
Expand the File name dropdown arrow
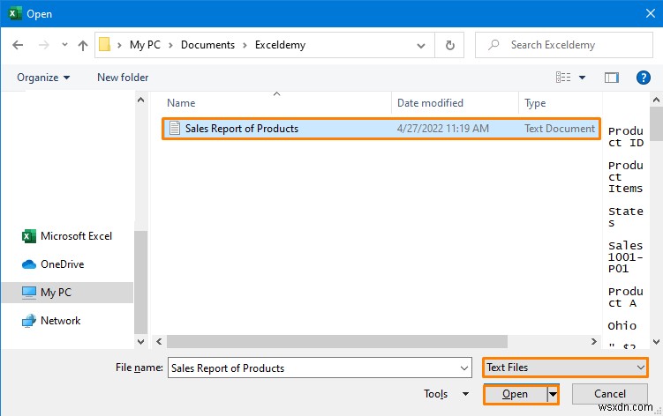(463, 368)
